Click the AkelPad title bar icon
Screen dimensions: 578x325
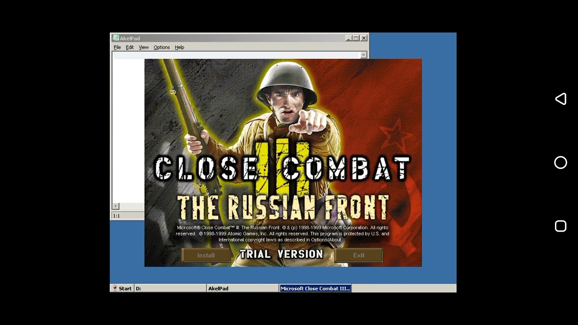[116, 38]
